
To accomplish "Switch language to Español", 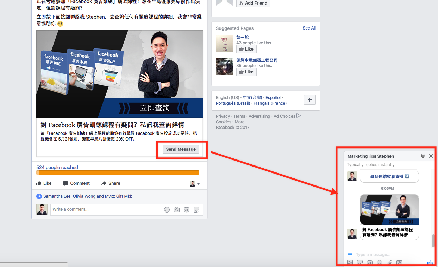I will [273, 98].
